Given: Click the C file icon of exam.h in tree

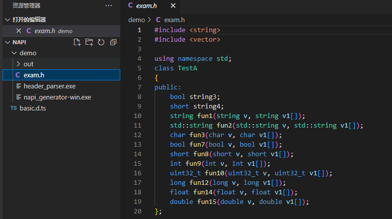Looking at the screenshot, I should 18,75.
